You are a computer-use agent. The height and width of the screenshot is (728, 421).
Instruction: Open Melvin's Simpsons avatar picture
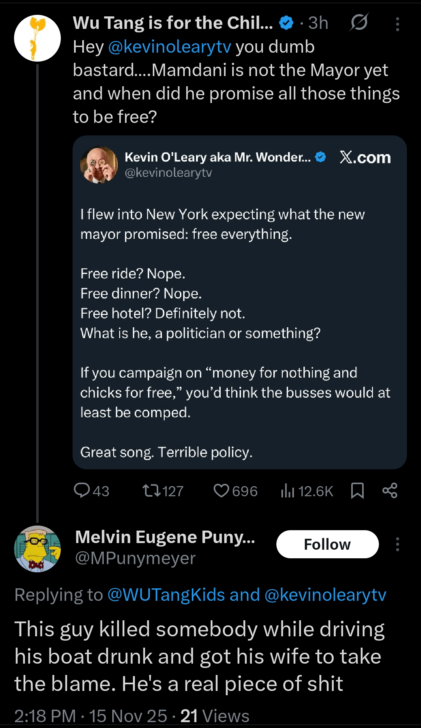pos(37,549)
